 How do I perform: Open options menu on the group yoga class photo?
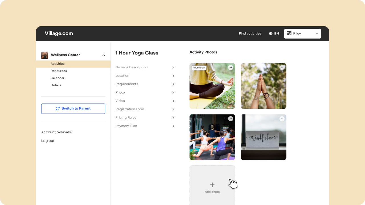pyautogui.click(x=231, y=119)
